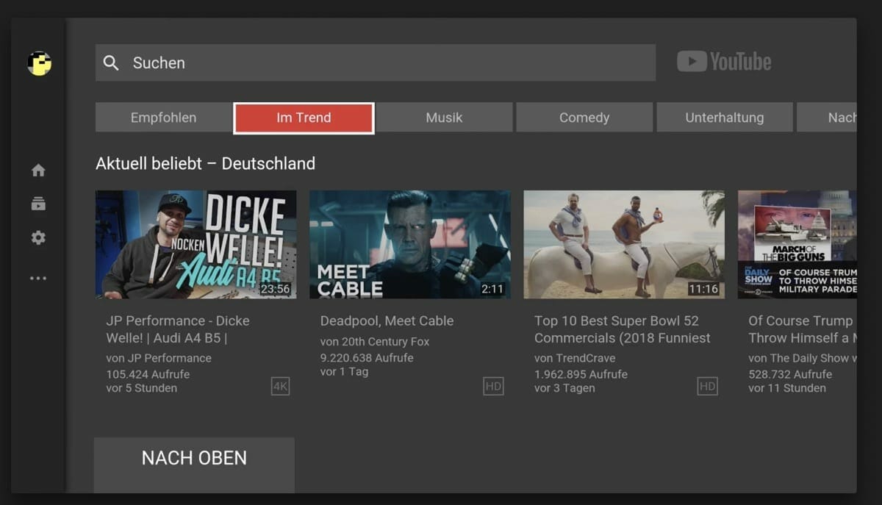Switch to the Empfohlen tab
The width and height of the screenshot is (882, 505).
pos(163,118)
